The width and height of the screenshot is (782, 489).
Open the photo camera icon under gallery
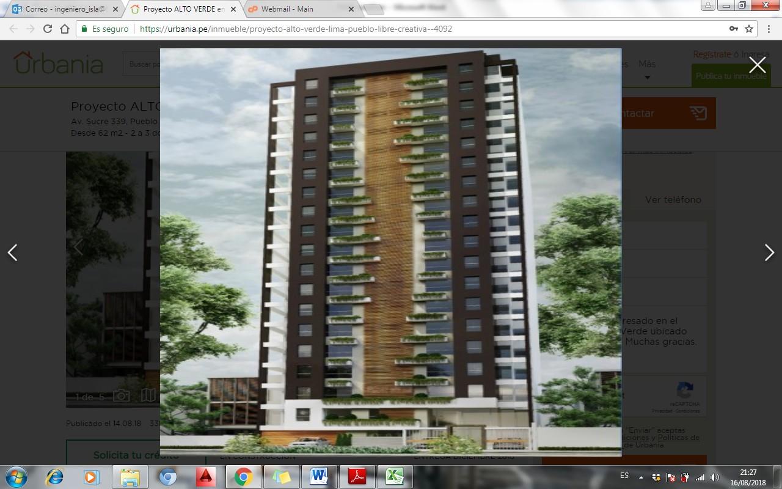pos(122,396)
